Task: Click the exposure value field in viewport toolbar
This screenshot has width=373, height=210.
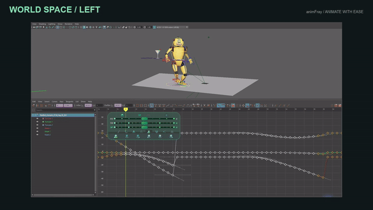Action: (139, 27)
